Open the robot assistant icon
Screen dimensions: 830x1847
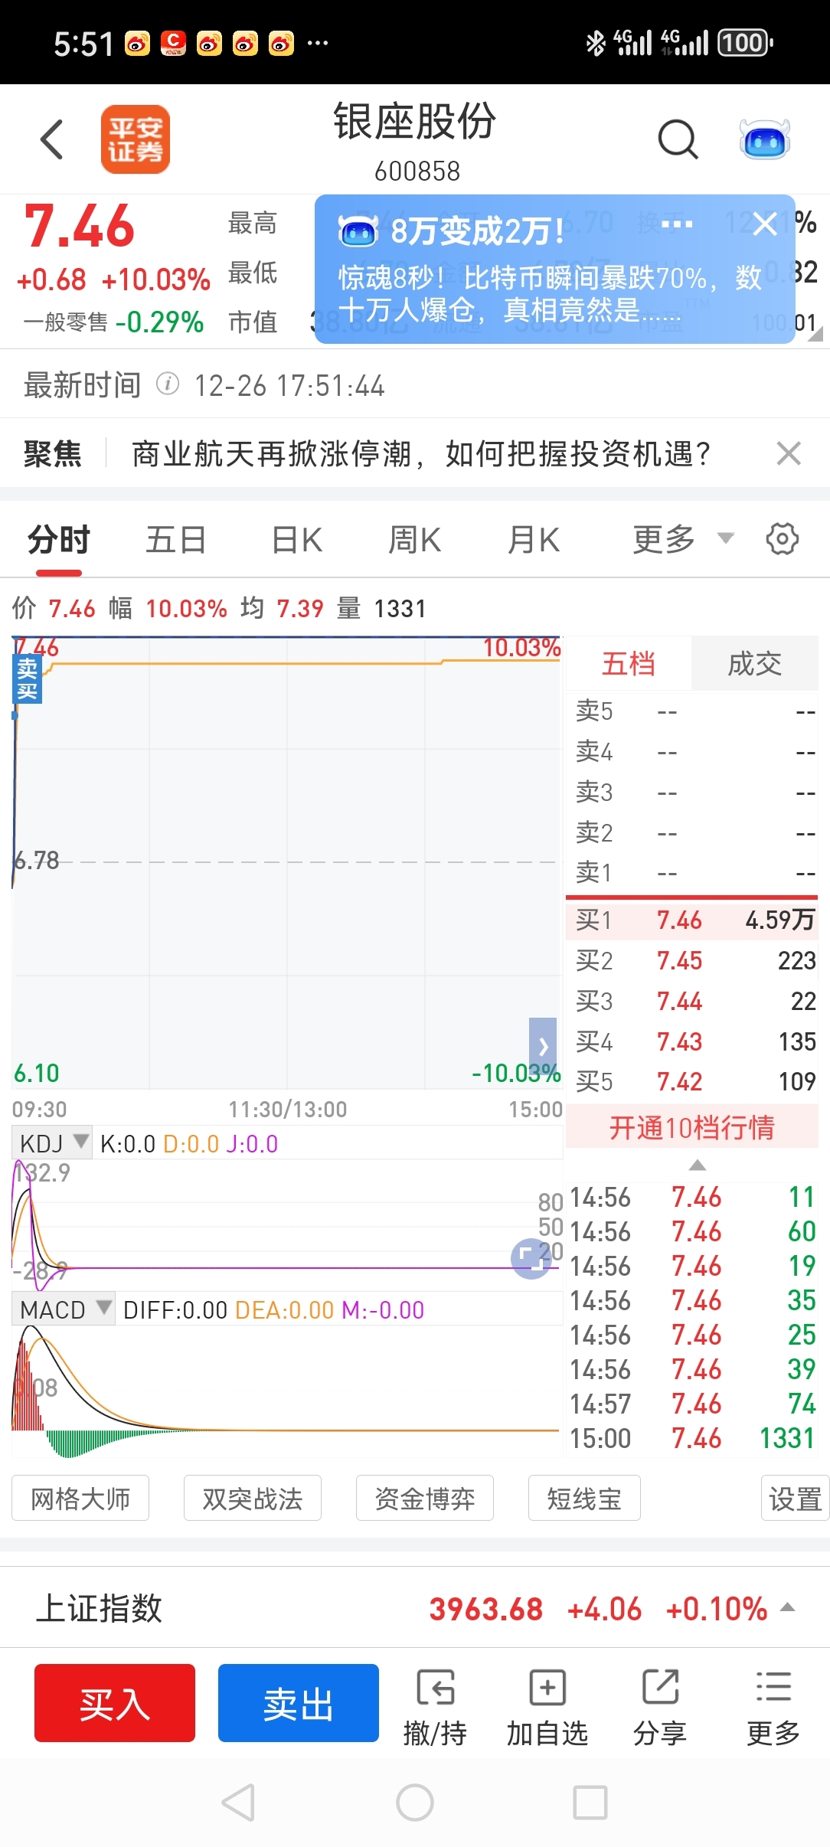[765, 139]
